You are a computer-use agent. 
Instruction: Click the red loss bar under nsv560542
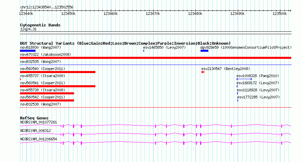pyautogui.click(x=47, y=100)
